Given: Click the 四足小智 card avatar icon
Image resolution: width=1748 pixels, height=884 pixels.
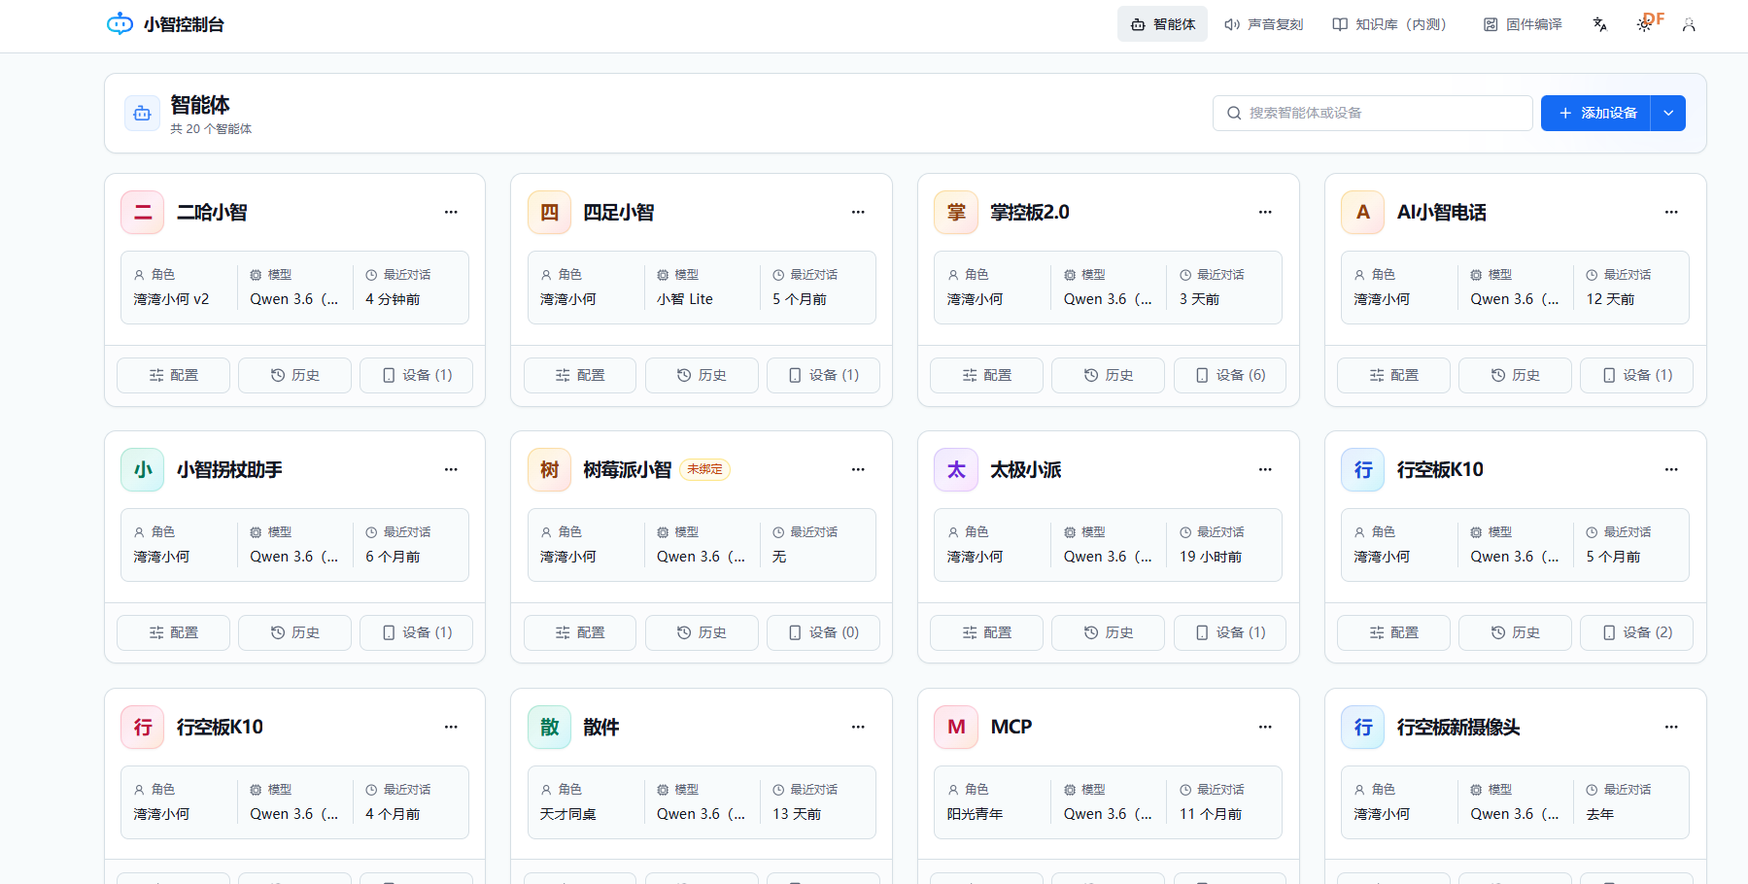Looking at the screenshot, I should (x=550, y=213).
